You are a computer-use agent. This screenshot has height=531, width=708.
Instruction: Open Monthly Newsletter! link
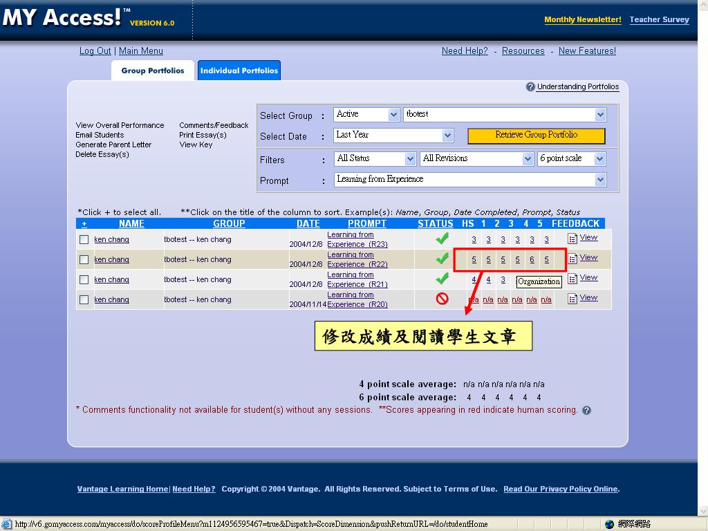[582, 19]
